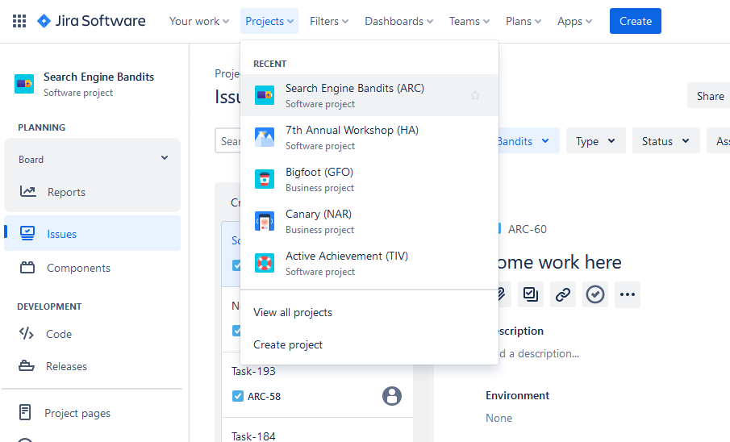Click the 7th Annual Workshop project avatar
This screenshot has width=730, height=442.
tap(265, 137)
